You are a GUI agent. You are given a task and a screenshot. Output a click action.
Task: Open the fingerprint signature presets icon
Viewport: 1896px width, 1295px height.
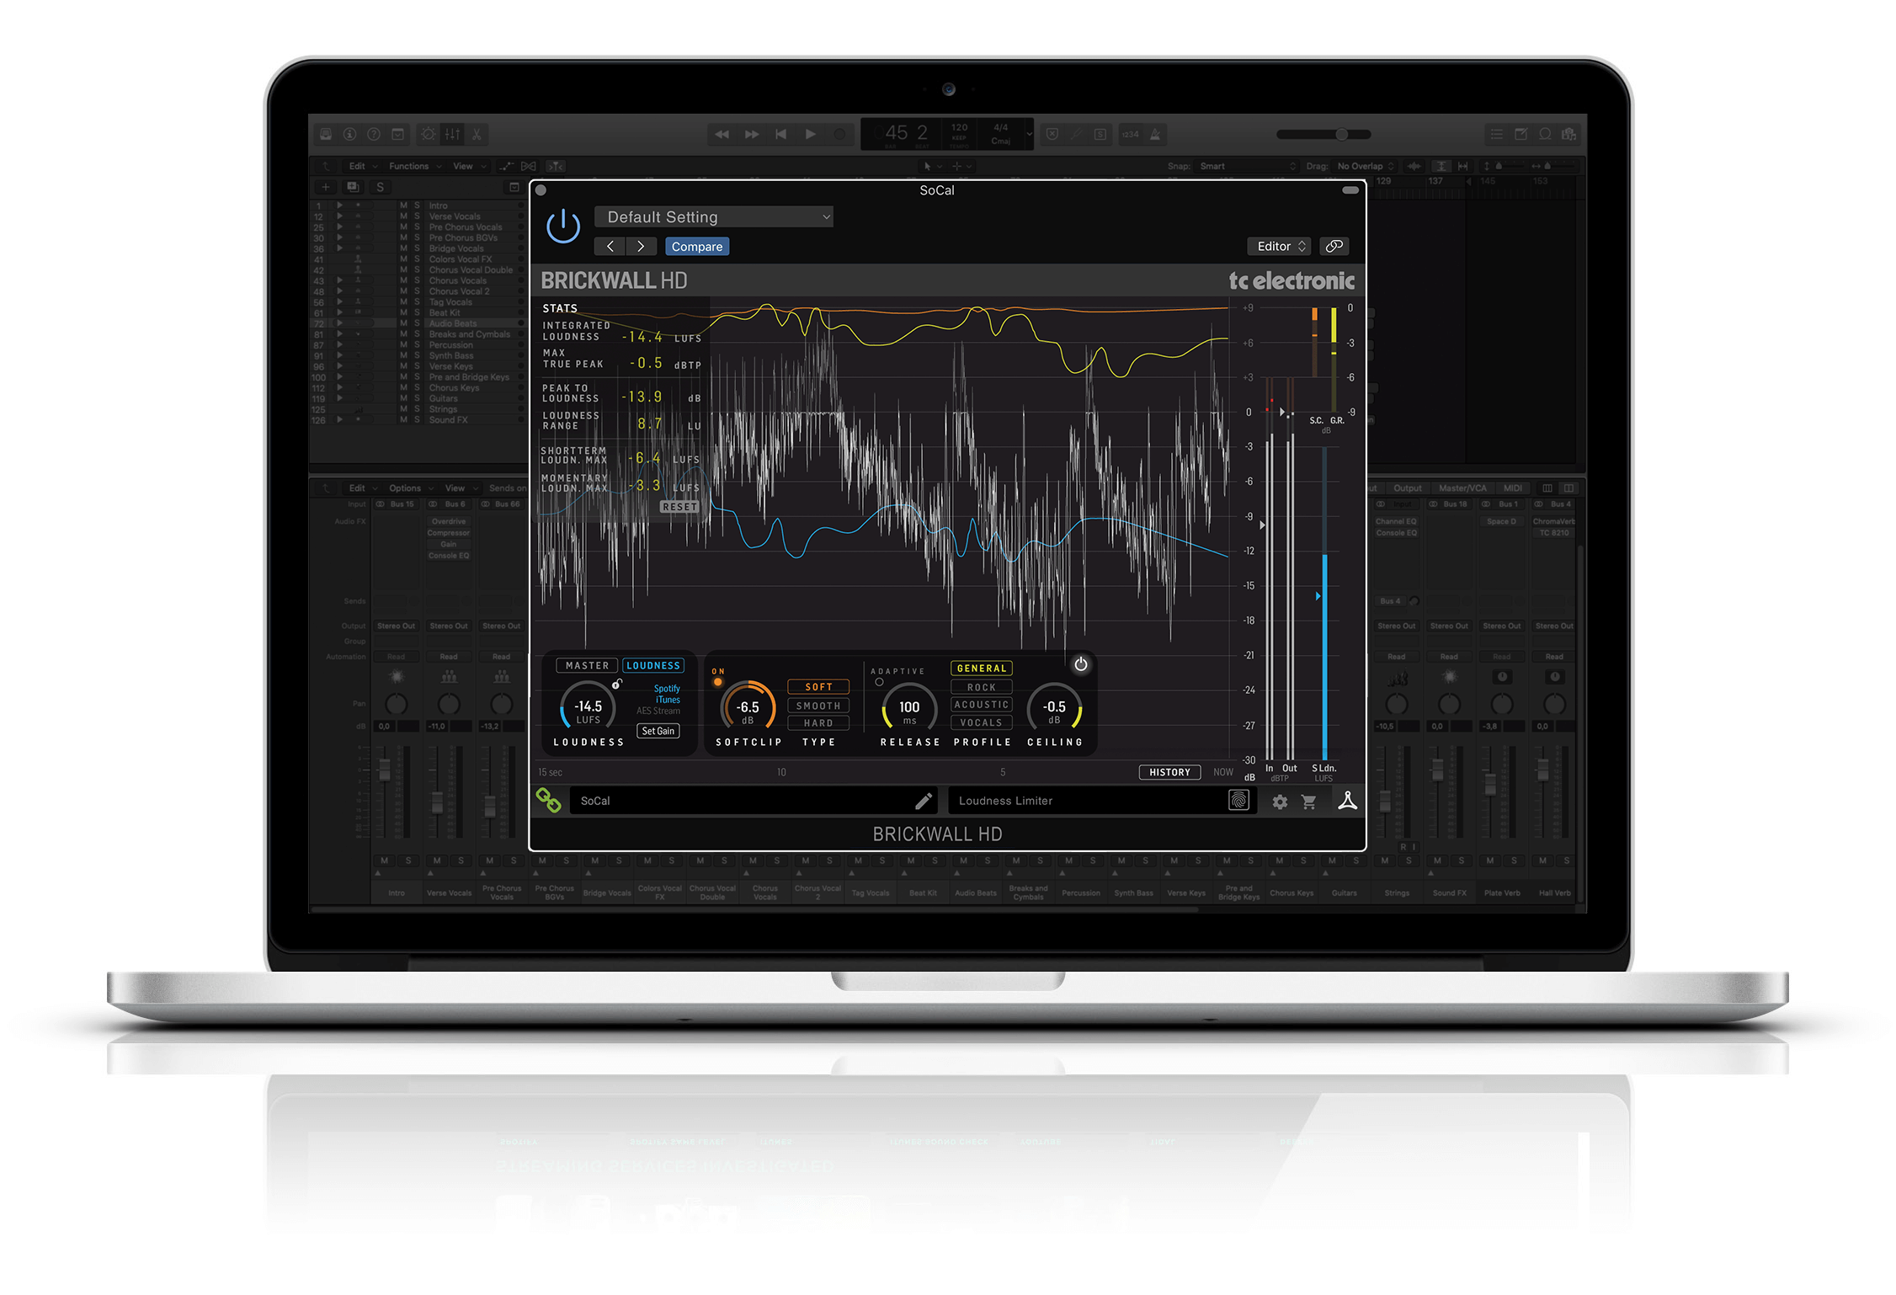click(1238, 800)
